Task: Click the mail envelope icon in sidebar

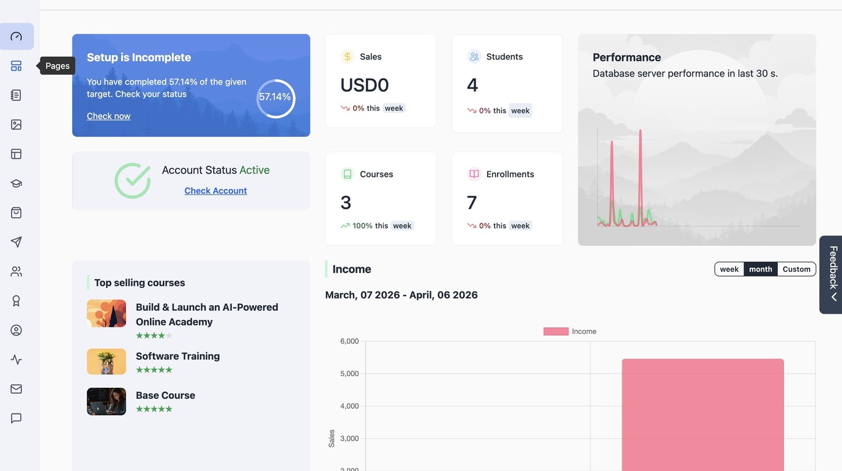Action: coord(17,389)
